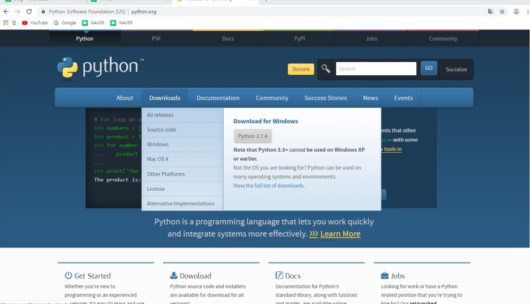The image size is (530, 304).
Task: Click the Get Started power icon
Action: (69, 275)
